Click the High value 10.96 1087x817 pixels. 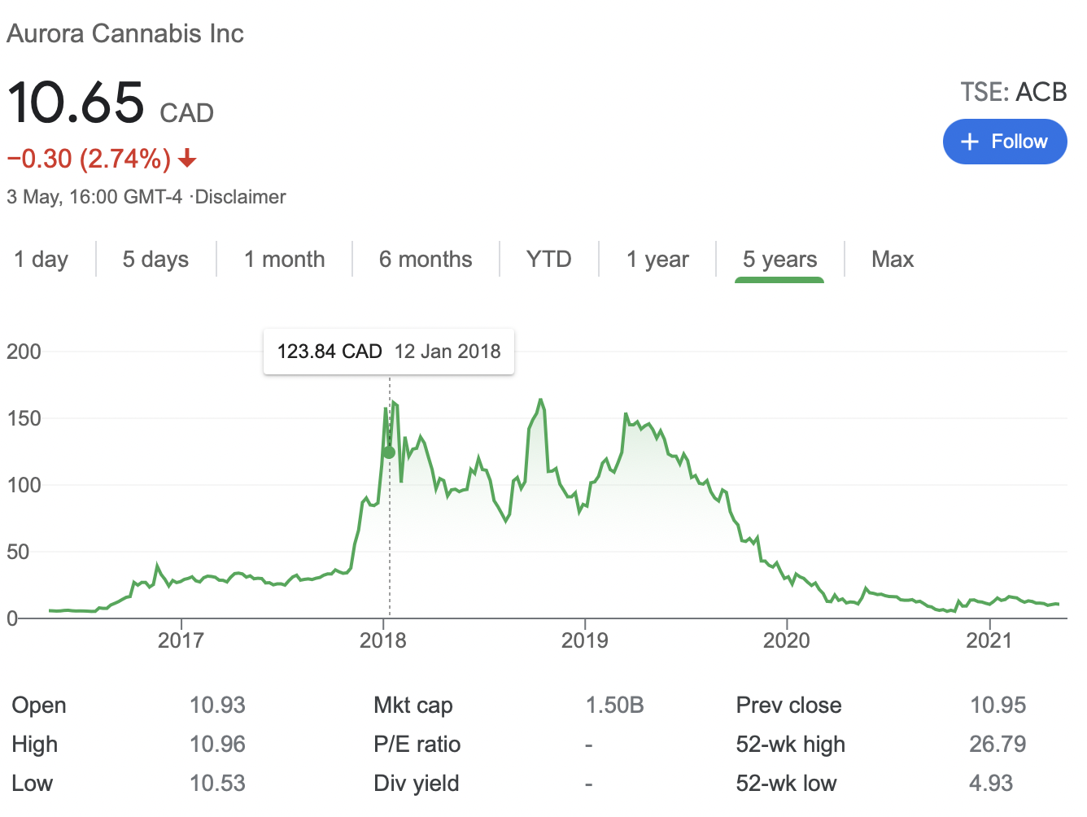(217, 744)
